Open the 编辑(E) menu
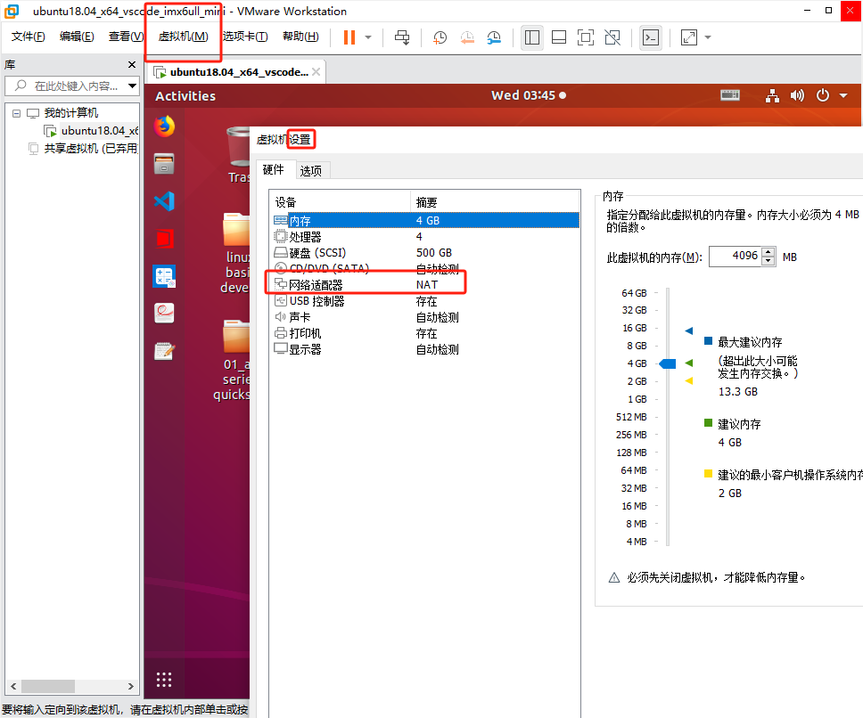Image resolution: width=863 pixels, height=718 pixels. (77, 37)
